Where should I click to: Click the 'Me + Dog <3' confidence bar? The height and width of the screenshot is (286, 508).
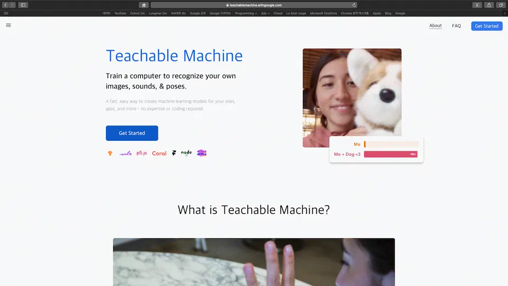pyautogui.click(x=391, y=154)
